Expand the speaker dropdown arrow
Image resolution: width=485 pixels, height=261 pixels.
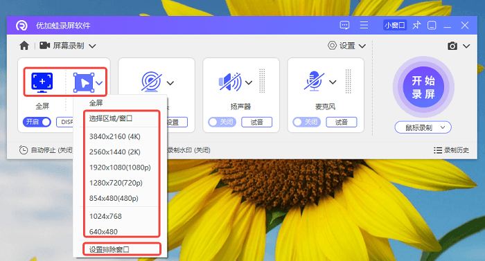(x=249, y=82)
